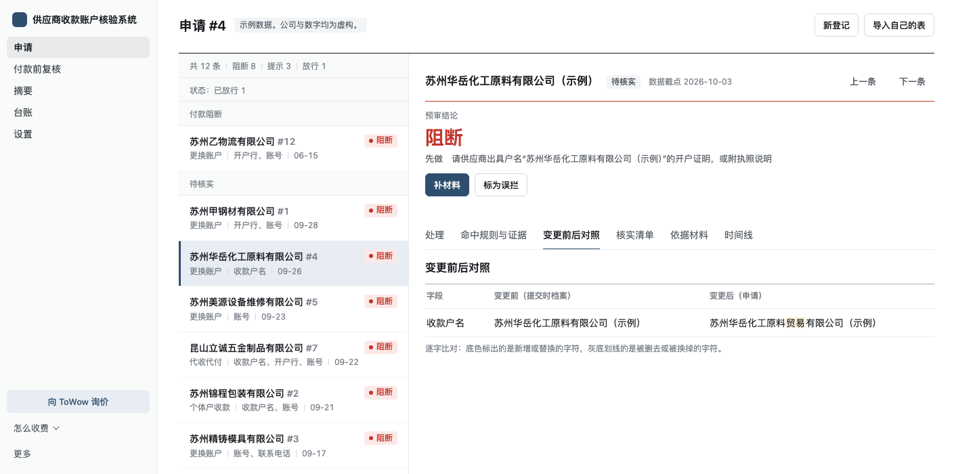Click the 新登记 button
Viewport: 975px width, 474px height.
point(836,25)
